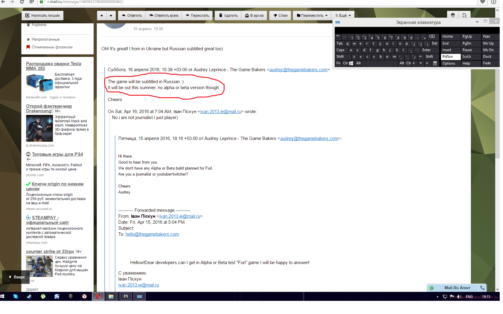This screenshot has width=503, height=314.
Task: Open Yandex browser from the taskbar
Action: pos(84,296)
